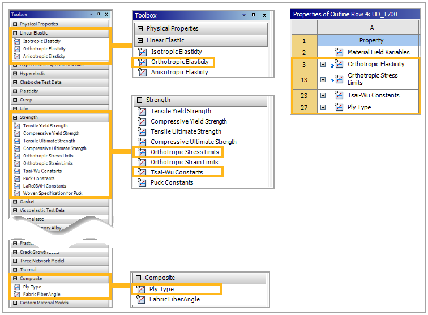Click Ply Type icon in Properties table
Screen dimensions: 428x315
[x=339, y=107]
